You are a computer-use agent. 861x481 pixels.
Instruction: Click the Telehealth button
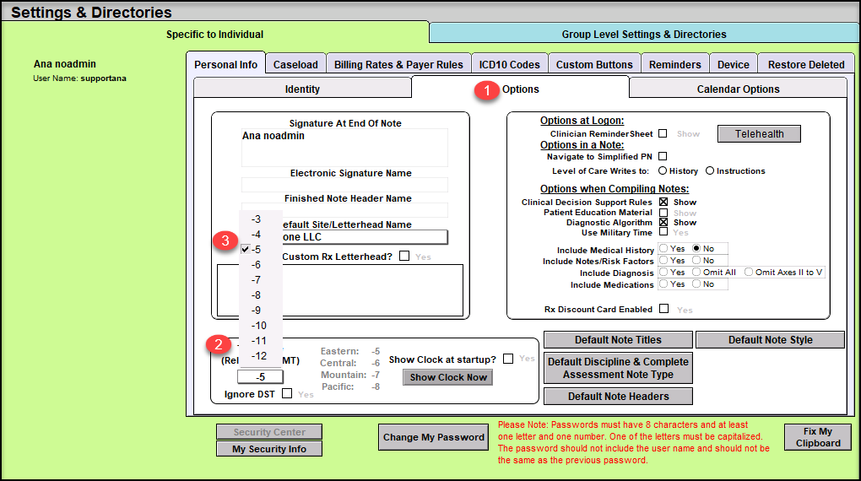point(759,133)
